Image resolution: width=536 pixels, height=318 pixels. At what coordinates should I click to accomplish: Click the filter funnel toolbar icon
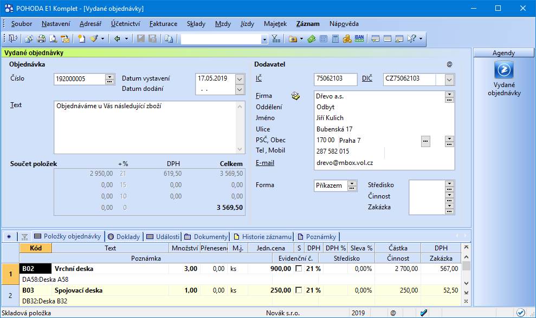(276, 39)
